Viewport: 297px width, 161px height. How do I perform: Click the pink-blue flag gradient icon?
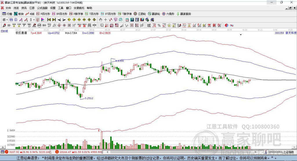point(43,20)
